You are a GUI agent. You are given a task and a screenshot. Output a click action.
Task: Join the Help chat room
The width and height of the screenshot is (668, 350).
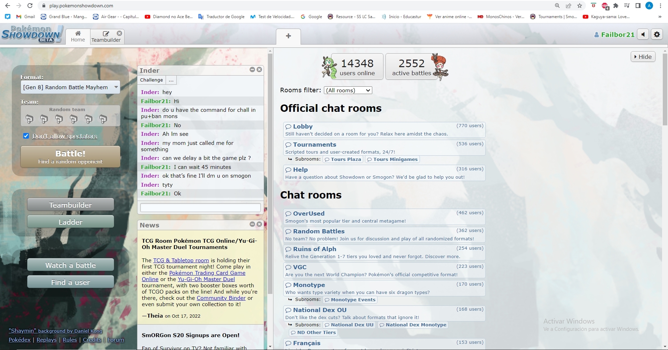[384, 173]
